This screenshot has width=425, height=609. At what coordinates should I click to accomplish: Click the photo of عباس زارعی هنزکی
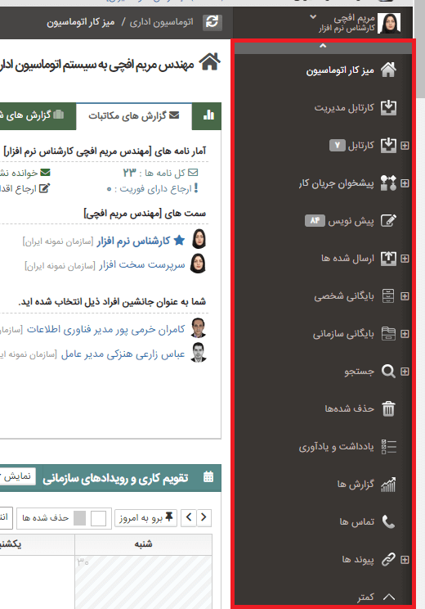coord(198,353)
